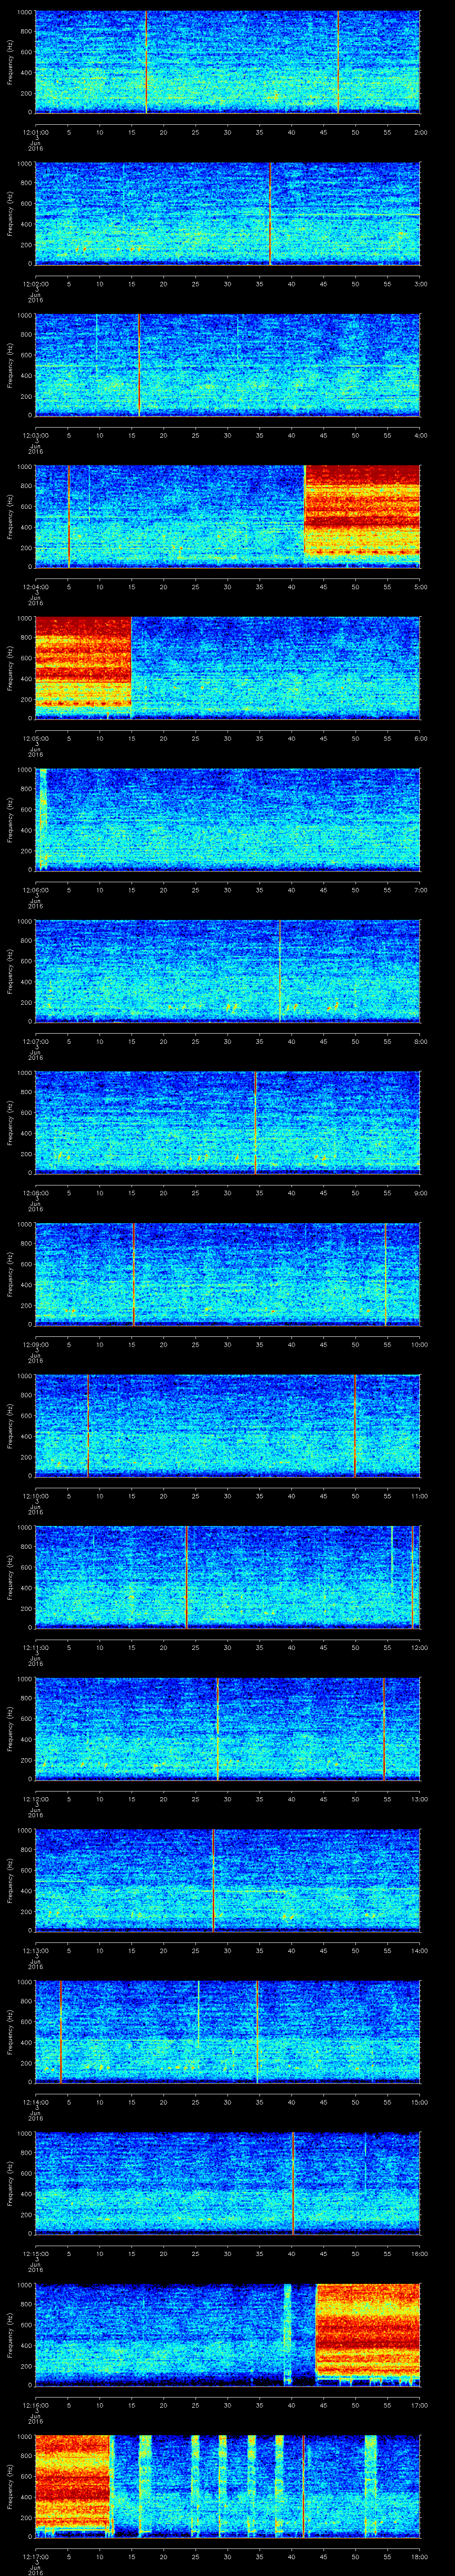
Task: Select the red spike at 59 s in 12:11 panel
Action: (413, 1577)
